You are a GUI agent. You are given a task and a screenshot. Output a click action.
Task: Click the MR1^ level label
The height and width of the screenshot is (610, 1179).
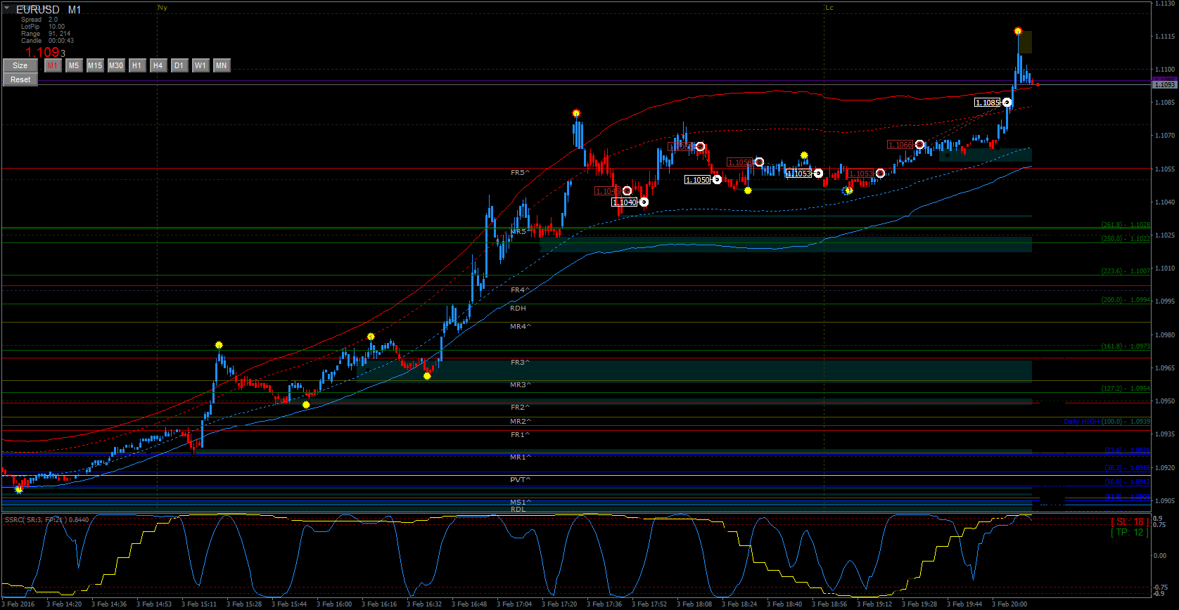coord(521,457)
